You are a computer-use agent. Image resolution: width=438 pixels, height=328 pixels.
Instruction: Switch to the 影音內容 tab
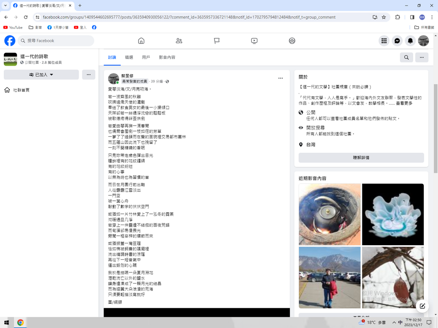(167, 57)
